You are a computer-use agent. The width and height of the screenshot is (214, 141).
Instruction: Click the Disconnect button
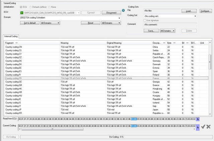coord(111,13)
